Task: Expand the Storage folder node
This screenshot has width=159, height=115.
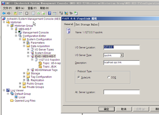Action: point(24,73)
